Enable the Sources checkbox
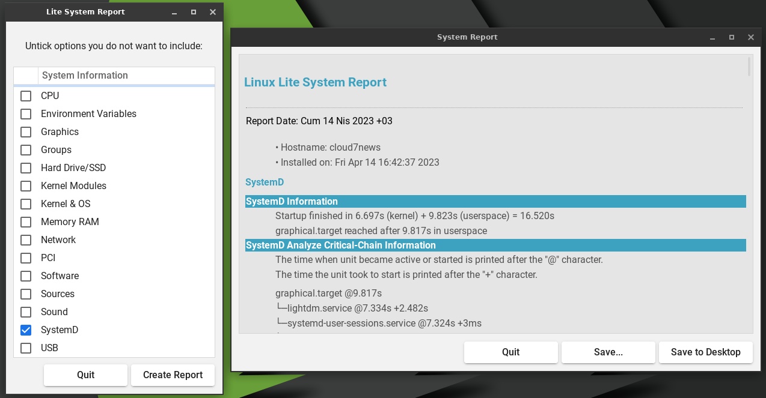 26,294
